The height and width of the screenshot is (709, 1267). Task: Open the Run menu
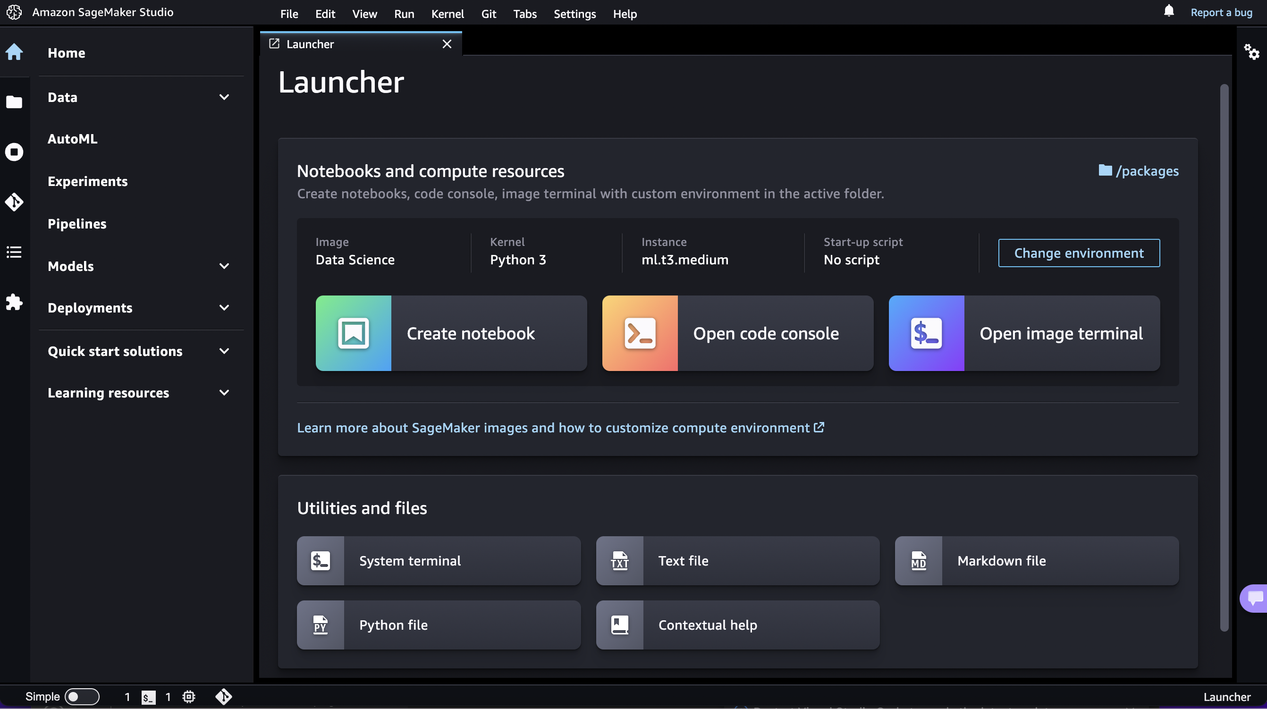click(x=403, y=12)
